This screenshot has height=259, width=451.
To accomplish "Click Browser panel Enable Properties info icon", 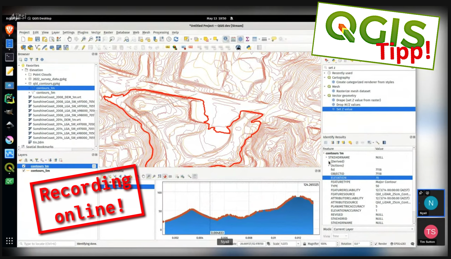I will 42,60.
